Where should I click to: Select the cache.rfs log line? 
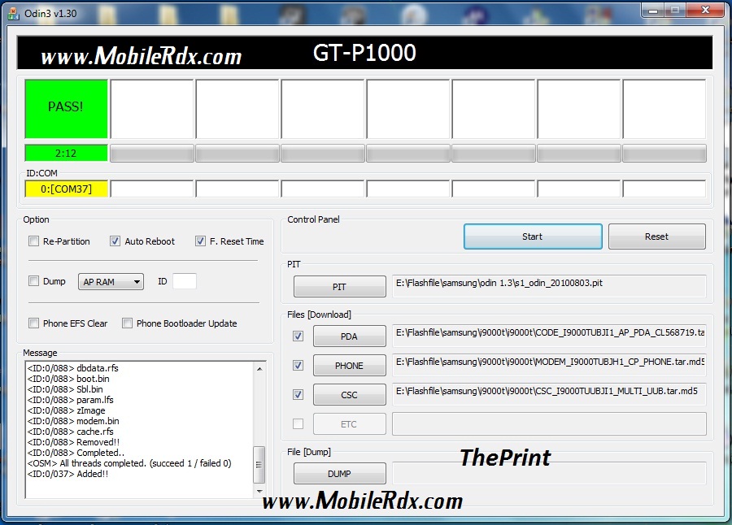(70, 432)
